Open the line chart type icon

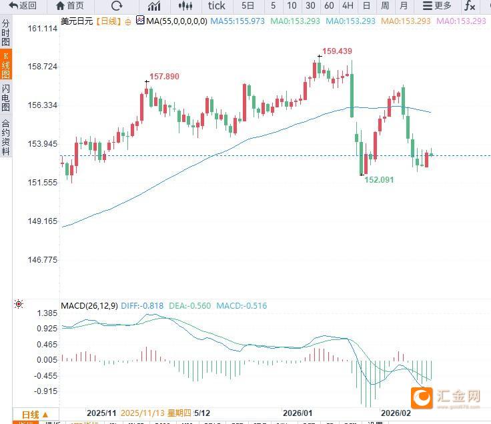154,5
